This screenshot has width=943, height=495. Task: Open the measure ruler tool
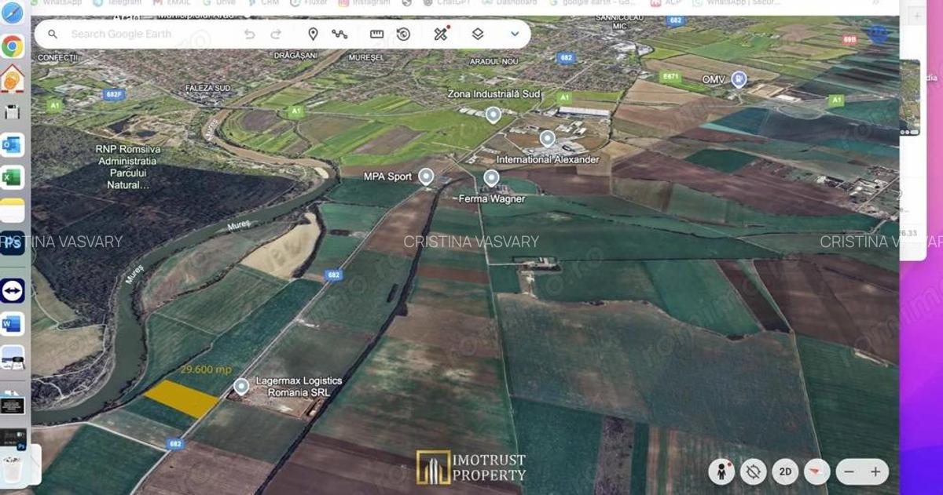(x=376, y=34)
